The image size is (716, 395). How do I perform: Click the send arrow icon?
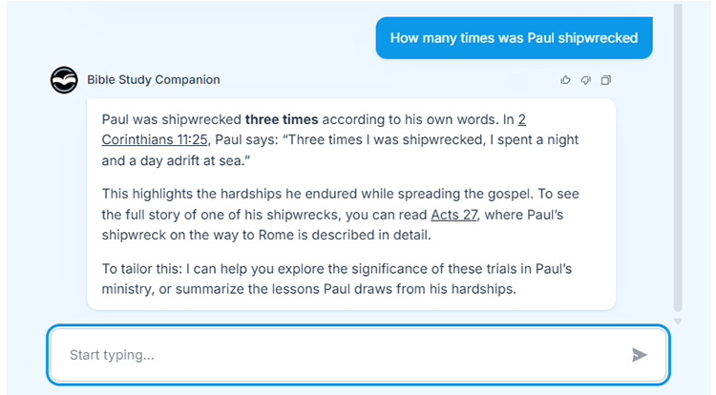640,355
